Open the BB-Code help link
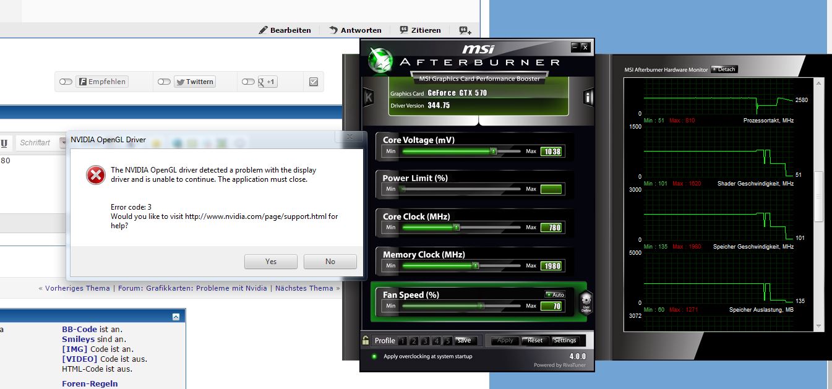The image size is (832, 389). [x=80, y=330]
